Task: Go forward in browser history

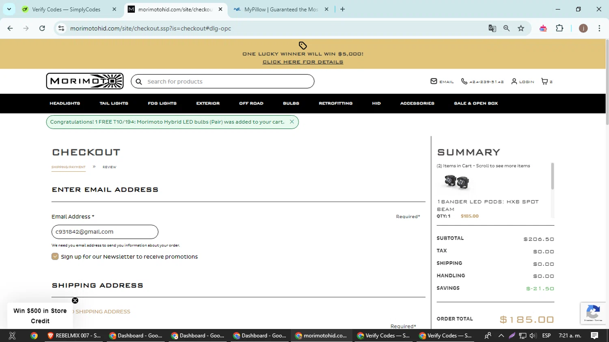Action: (26, 28)
